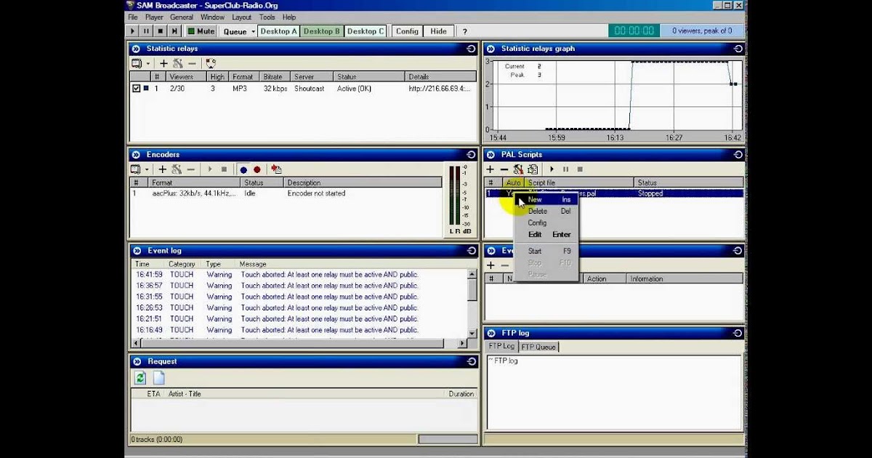Click the Hide button in toolbar
872x458 pixels.
click(x=438, y=31)
